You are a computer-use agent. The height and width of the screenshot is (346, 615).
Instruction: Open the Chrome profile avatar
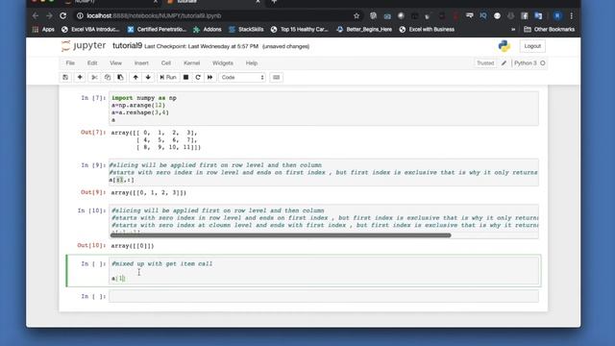coord(557,15)
